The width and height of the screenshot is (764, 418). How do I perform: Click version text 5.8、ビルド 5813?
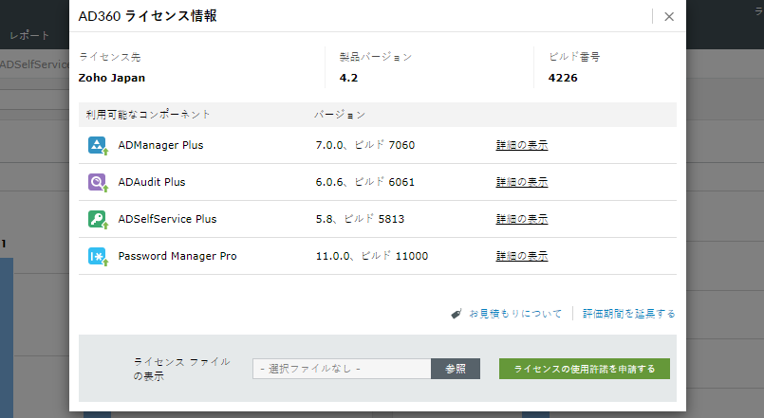[360, 219]
